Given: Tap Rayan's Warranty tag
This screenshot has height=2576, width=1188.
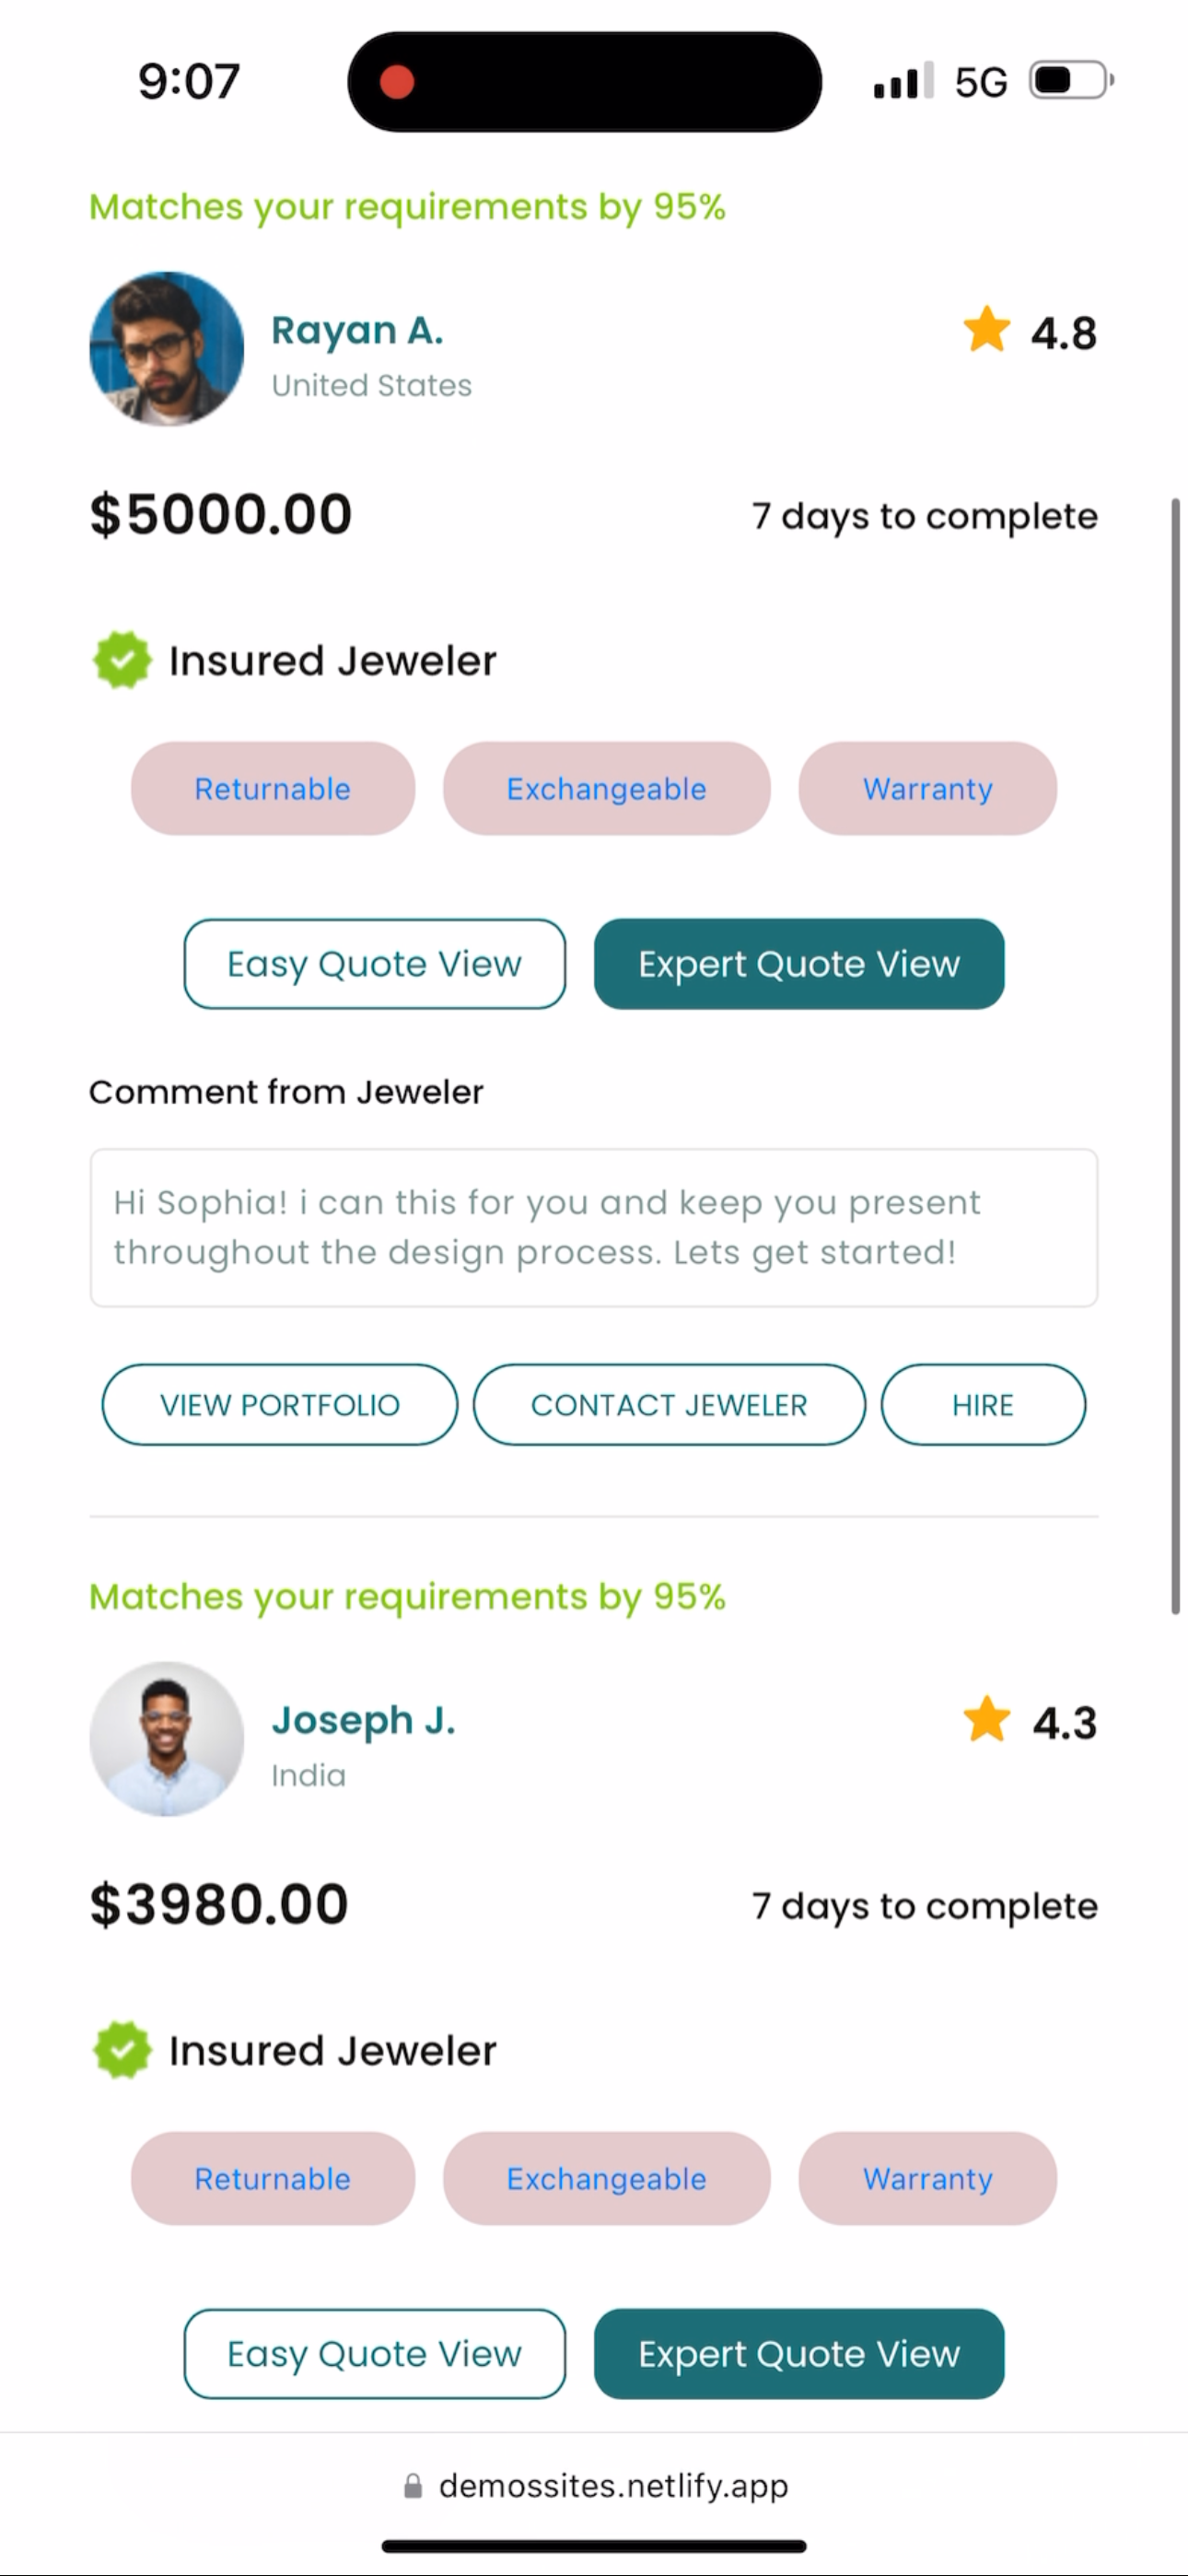Looking at the screenshot, I should (927, 789).
